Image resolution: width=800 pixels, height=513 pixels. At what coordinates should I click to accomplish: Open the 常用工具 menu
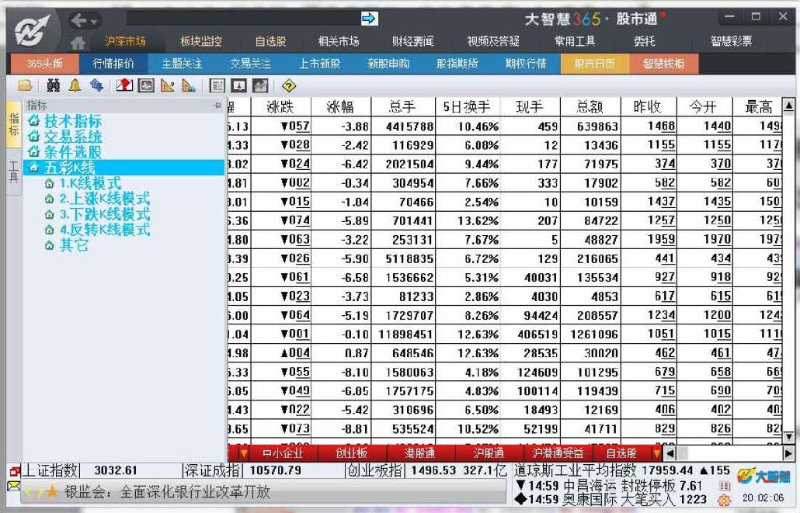[x=575, y=41]
